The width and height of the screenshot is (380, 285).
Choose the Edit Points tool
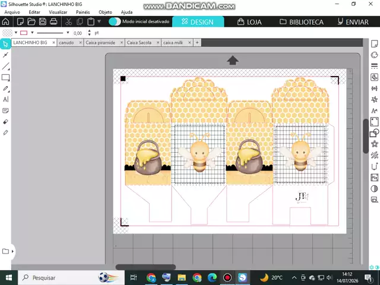point(5,55)
